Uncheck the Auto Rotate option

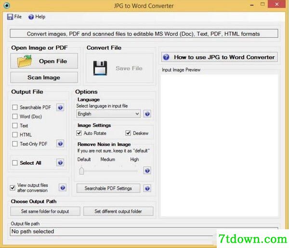79,133
